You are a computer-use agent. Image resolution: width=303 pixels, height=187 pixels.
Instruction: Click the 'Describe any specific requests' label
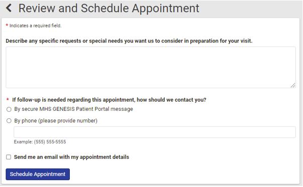[129, 41]
